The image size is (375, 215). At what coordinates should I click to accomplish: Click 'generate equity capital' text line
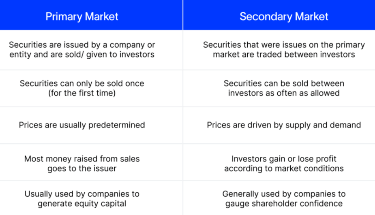coord(82,204)
